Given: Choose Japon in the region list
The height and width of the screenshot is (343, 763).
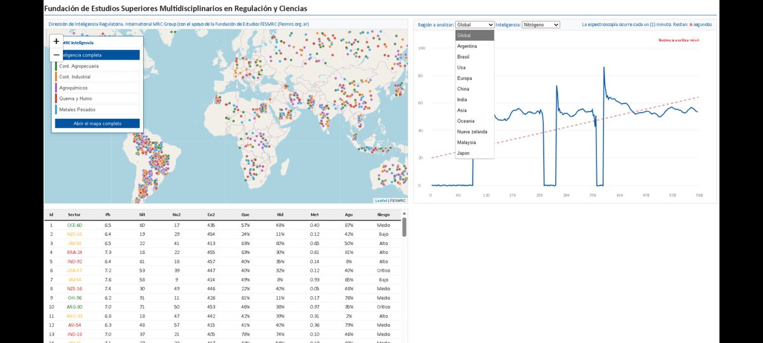Looking at the screenshot, I should click(x=475, y=153).
